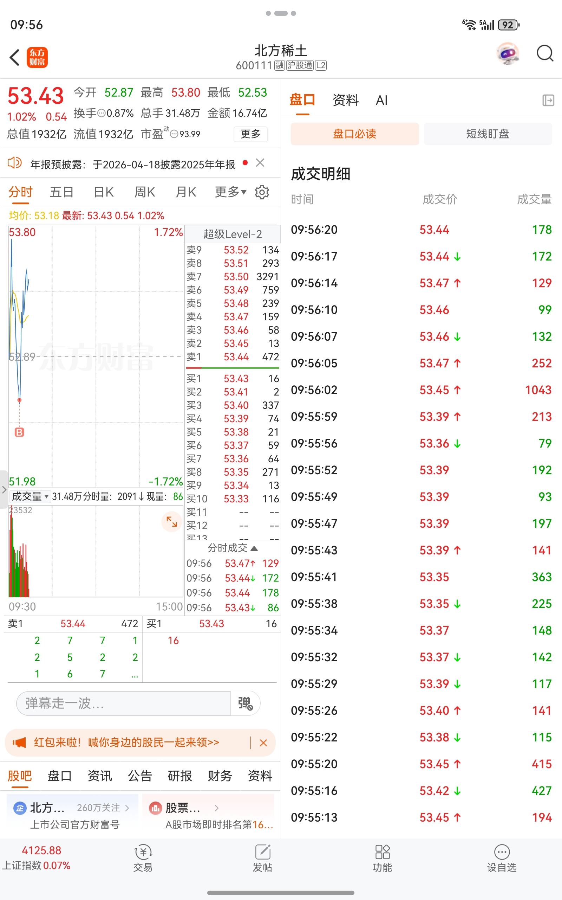562x900 pixels.
Task: Open the 更多 chart period dropdown
Action: 230,192
